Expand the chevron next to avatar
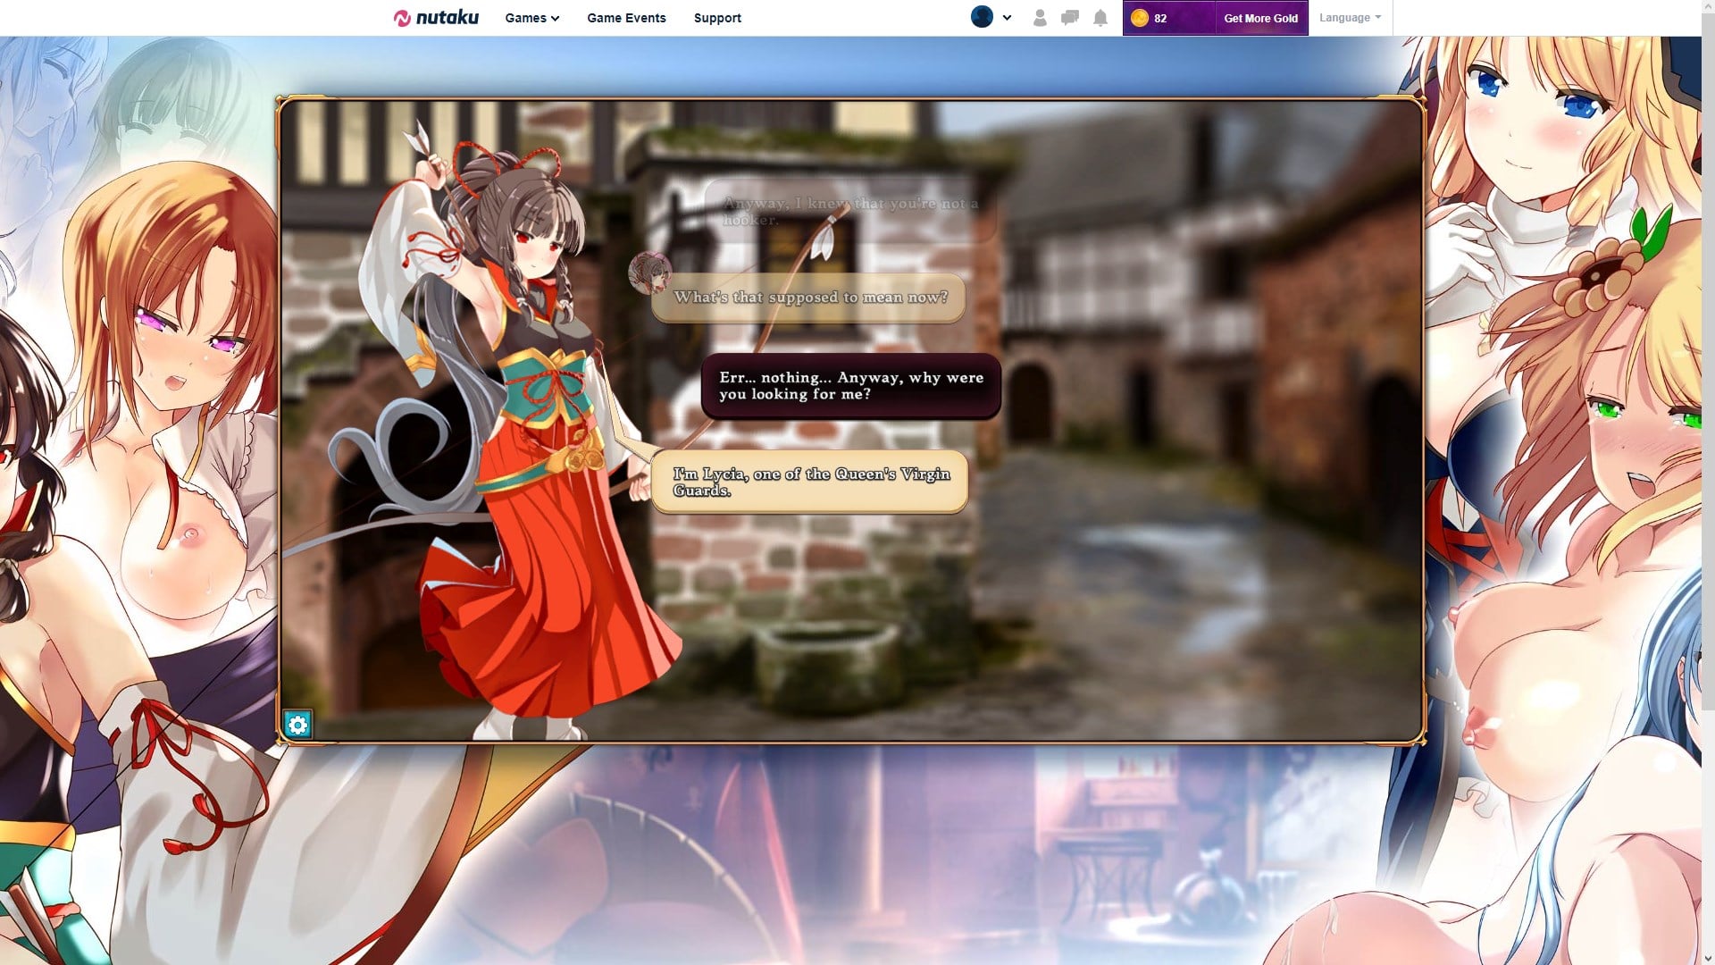 1007,18
